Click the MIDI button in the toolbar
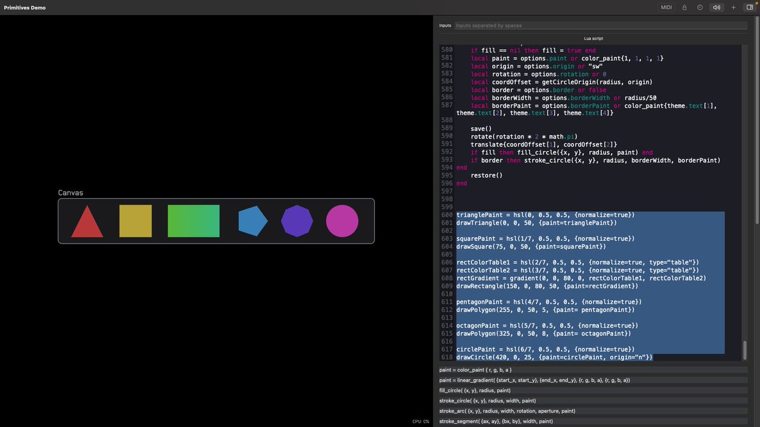760x427 pixels. coord(666,8)
